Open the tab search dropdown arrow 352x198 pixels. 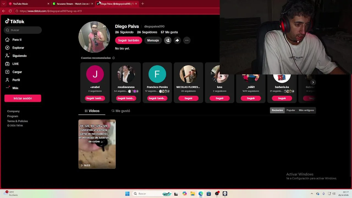click(x=4, y=4)
